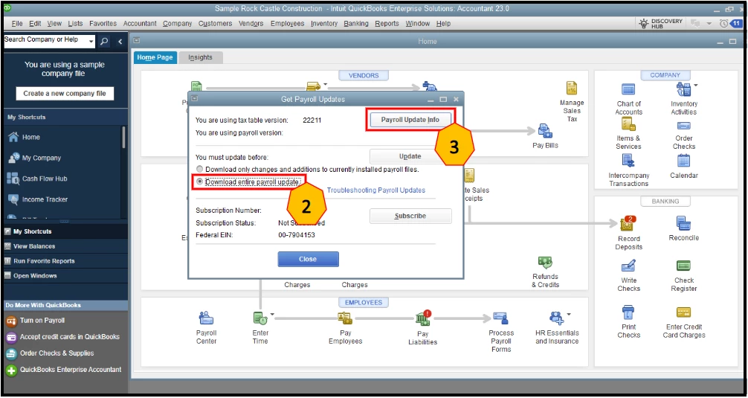The image size is (748, 398).
Task: Open Record Deposits icon
Action: [x=627, y=224]
